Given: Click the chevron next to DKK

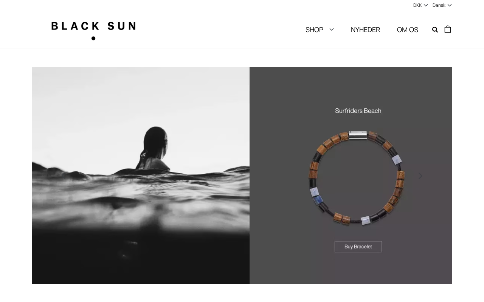Looking at the screenshot, I should [x=426, y=5].
